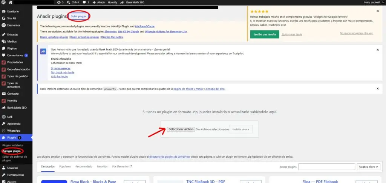Select the Destacados tab
386x183 pixels.
(x=48, y=166)
